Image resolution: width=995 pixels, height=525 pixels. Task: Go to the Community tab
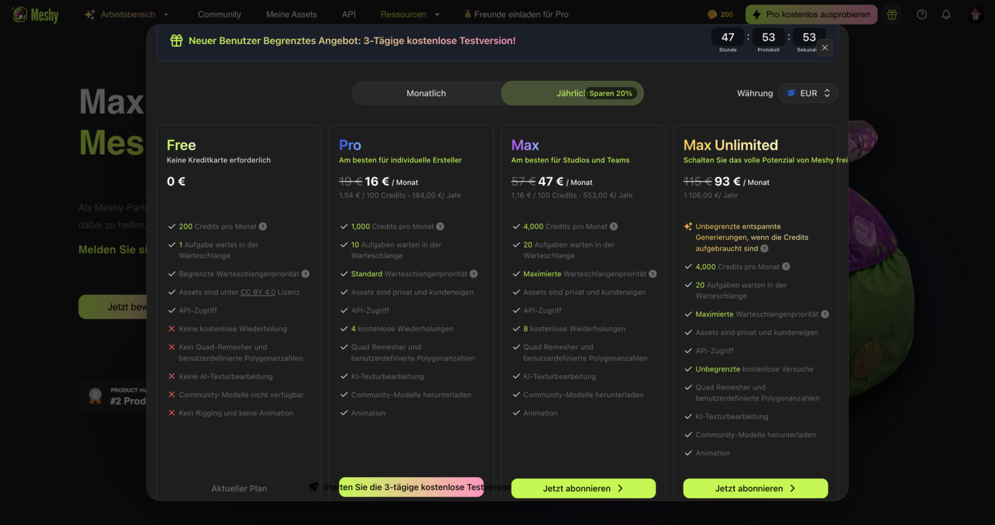click(x=219, y=14)
